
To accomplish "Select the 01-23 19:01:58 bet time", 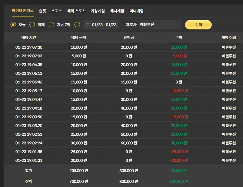I will click(29, 152).
